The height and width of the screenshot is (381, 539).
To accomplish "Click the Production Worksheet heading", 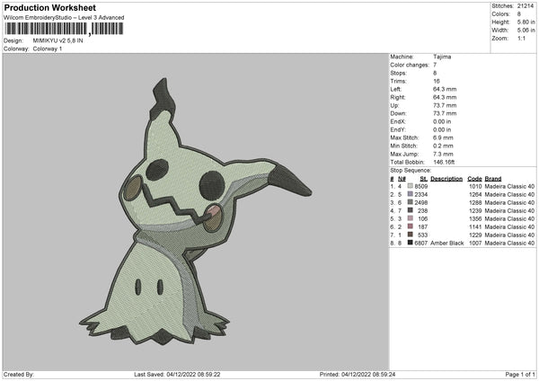I will (49, 7).
